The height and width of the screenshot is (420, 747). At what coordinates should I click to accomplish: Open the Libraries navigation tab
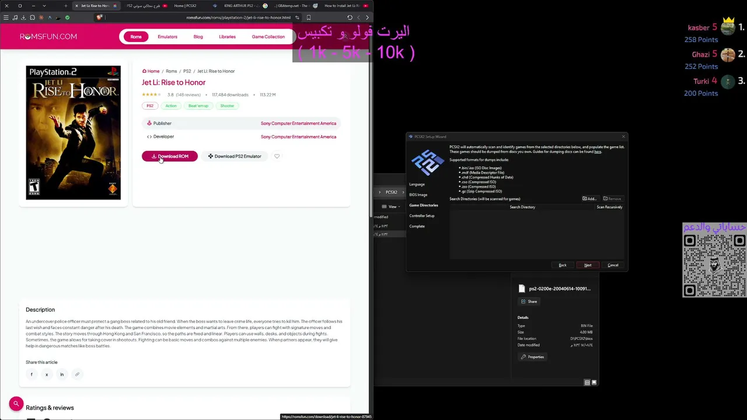(x=228, y=37)
